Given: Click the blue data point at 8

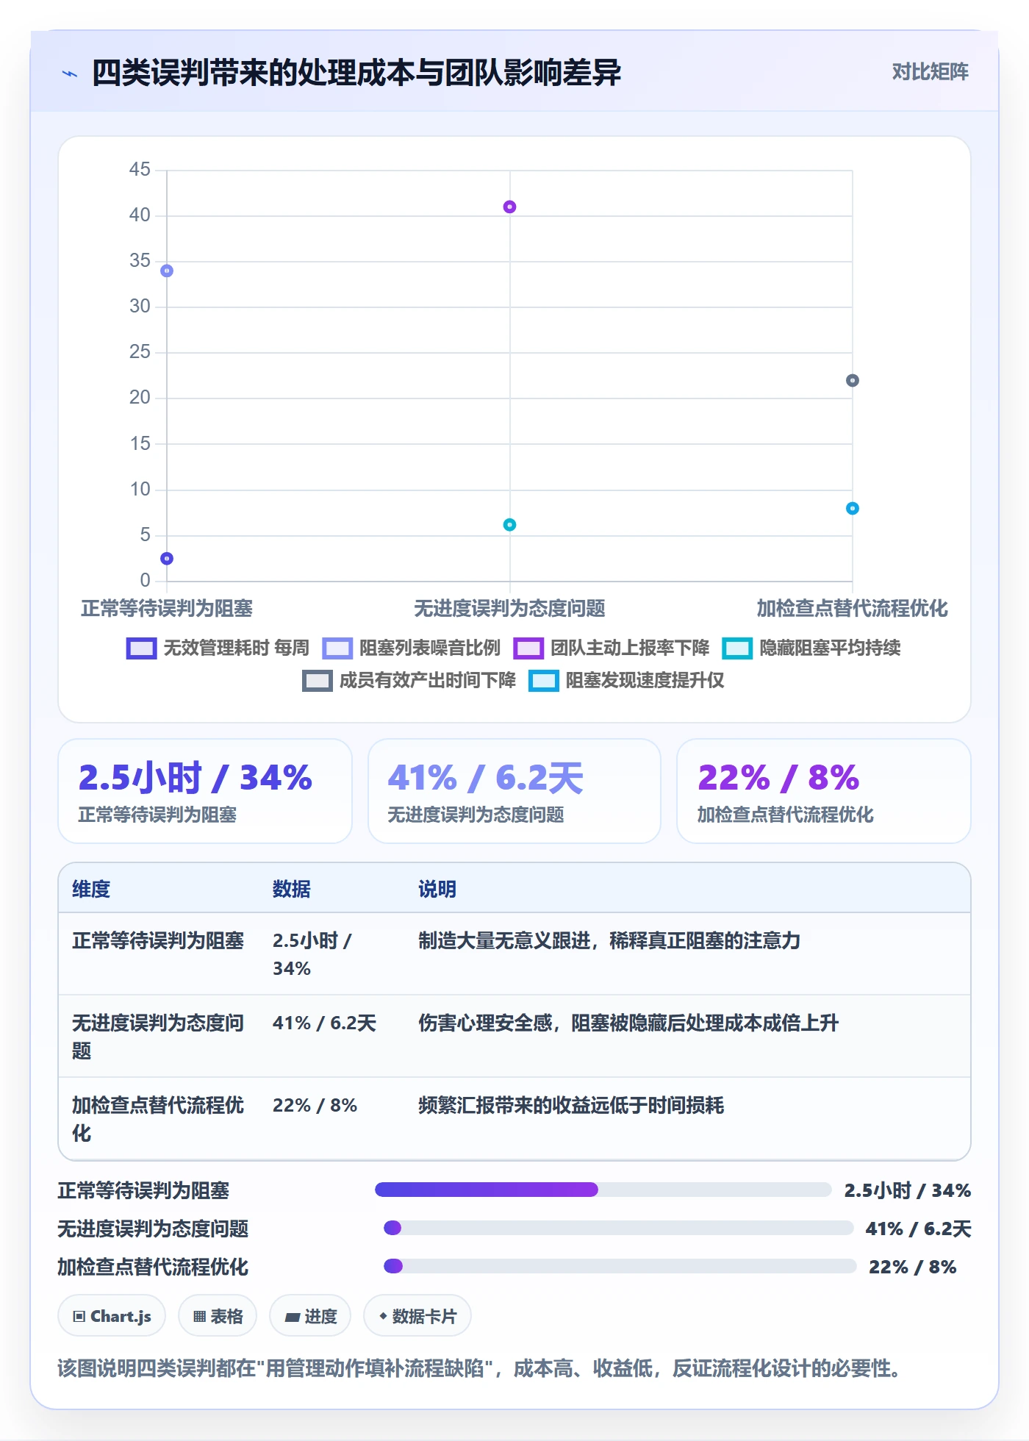Looking at the screenshot, I should (853, 508).
